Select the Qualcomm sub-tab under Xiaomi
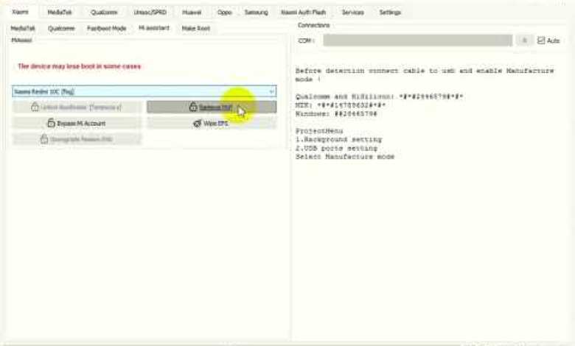The width and height of the screenshot is (575, 346). click(61, 28)
